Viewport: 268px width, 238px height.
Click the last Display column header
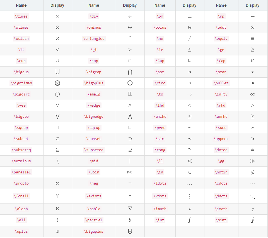point(252,5)
